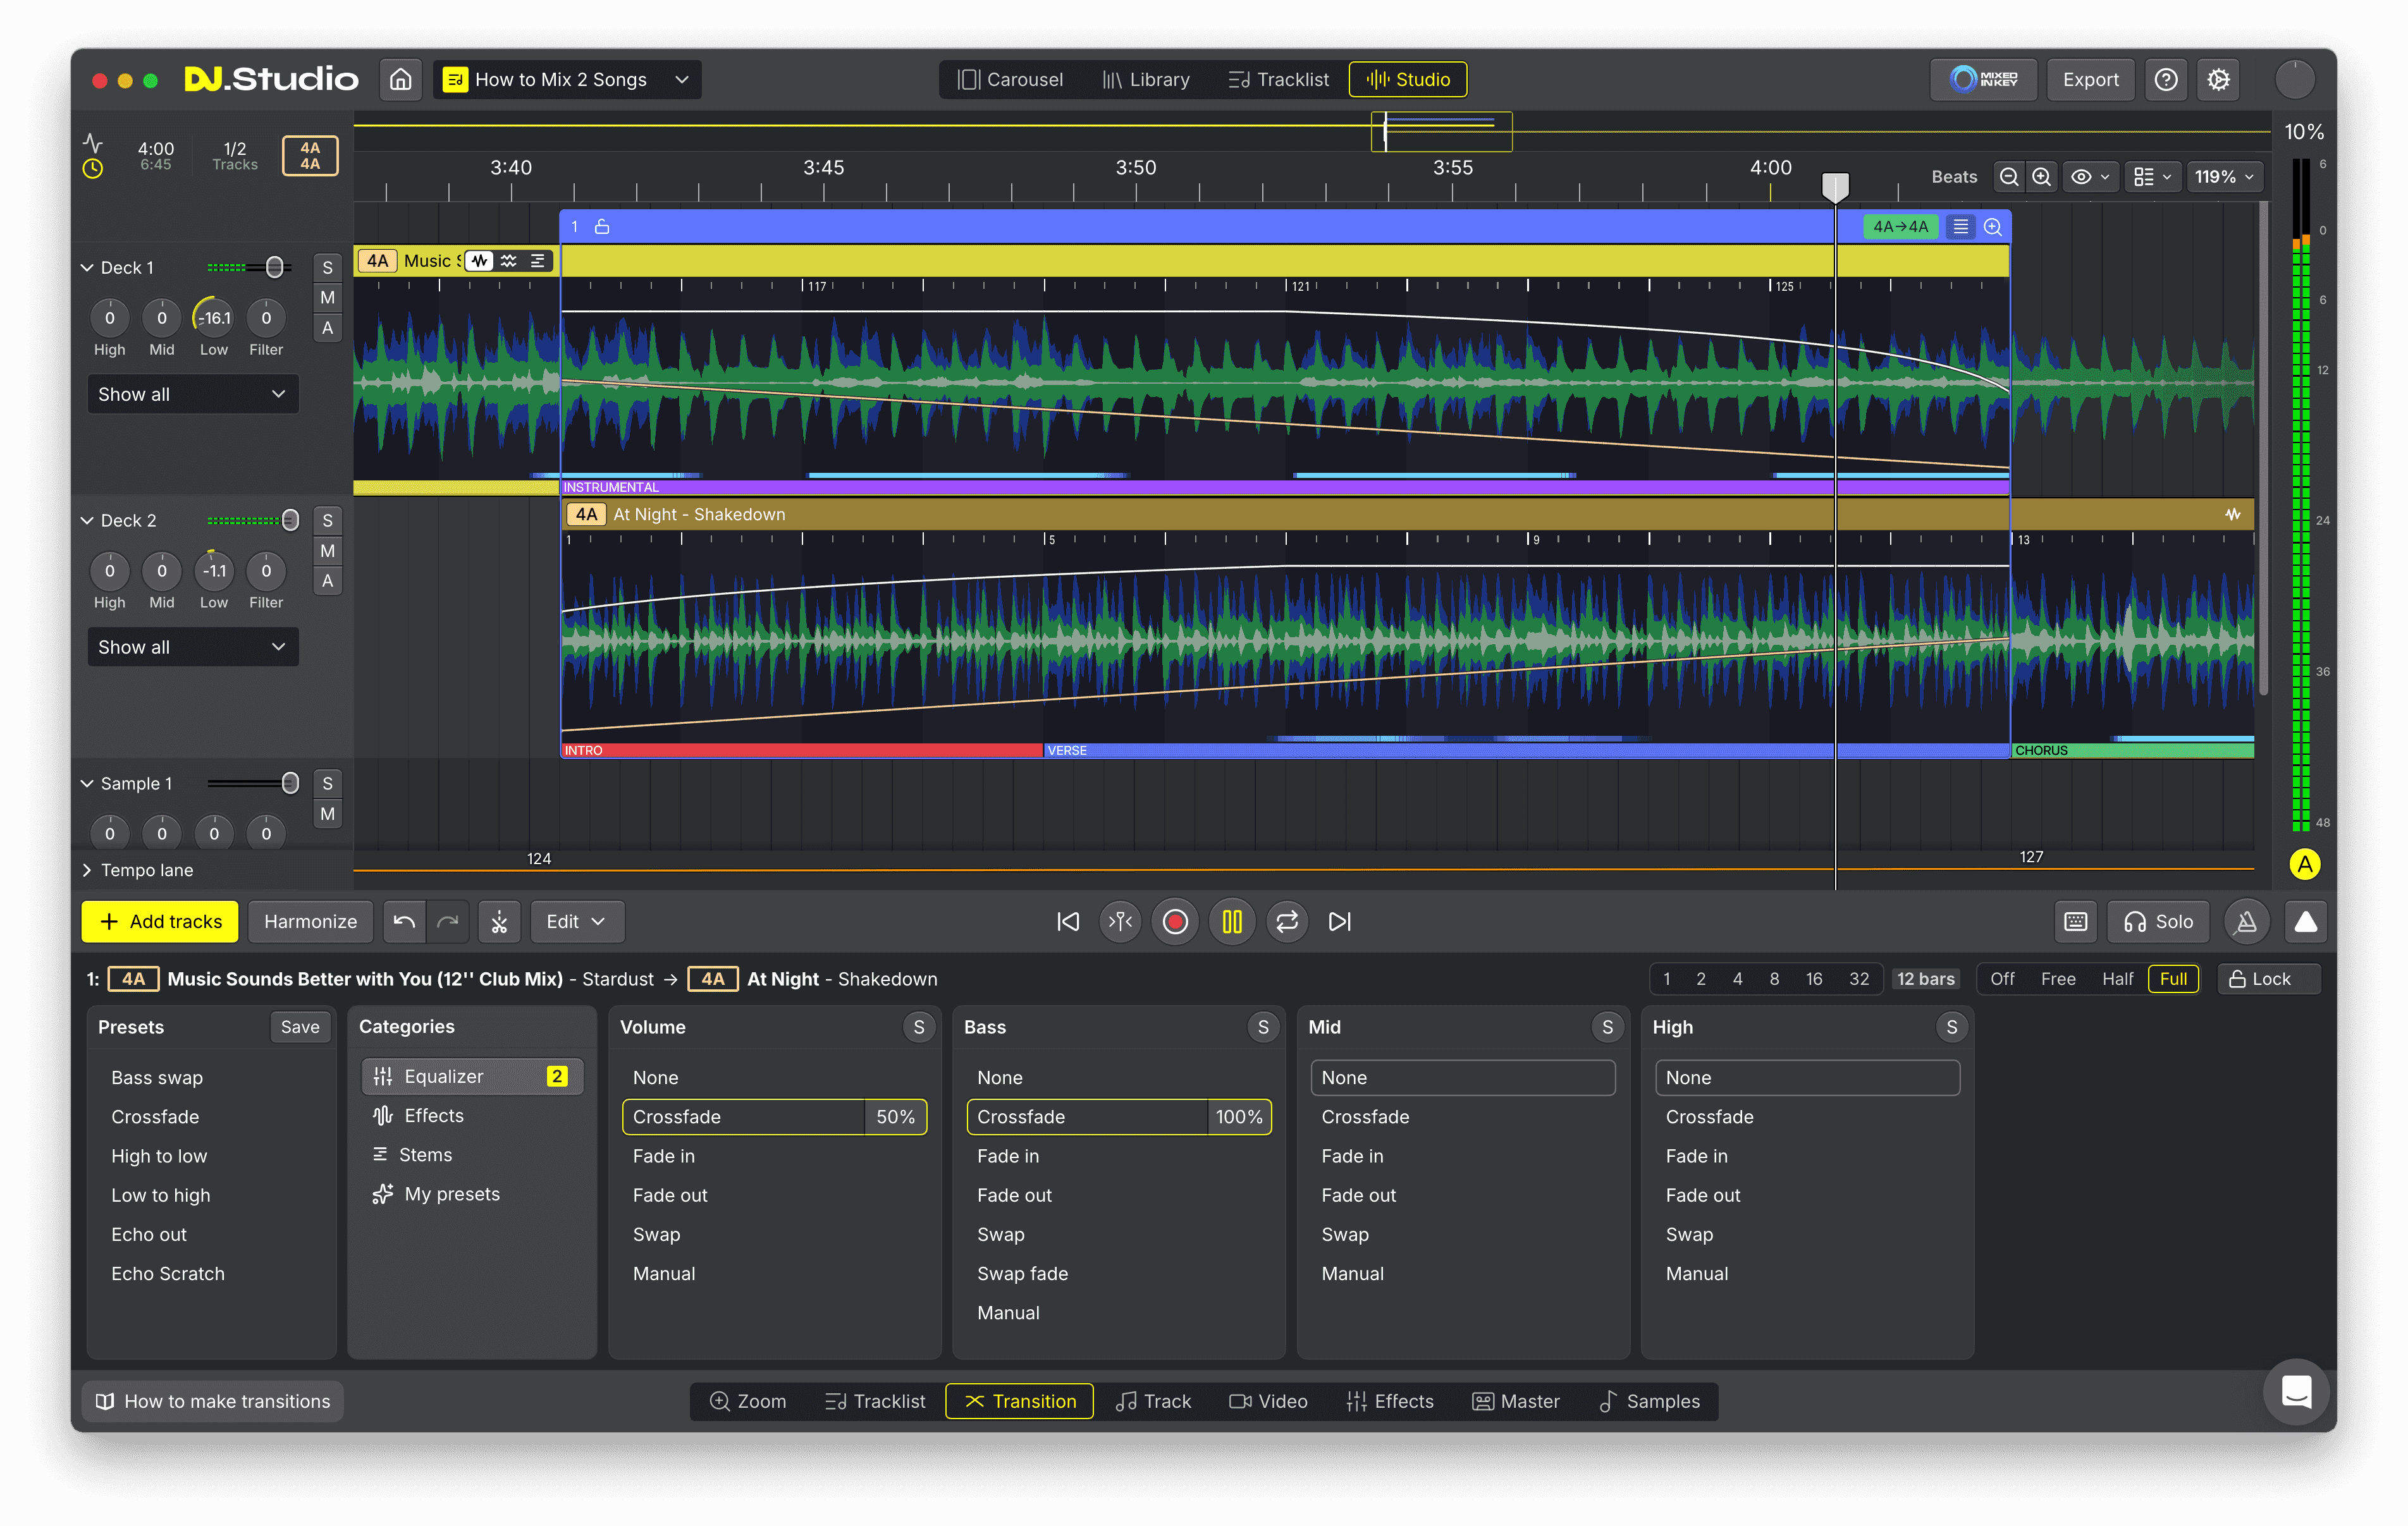This screenshot has width=2408, height=1526.
Task: Open the layout view dropdown
Action: point(2152,177)
